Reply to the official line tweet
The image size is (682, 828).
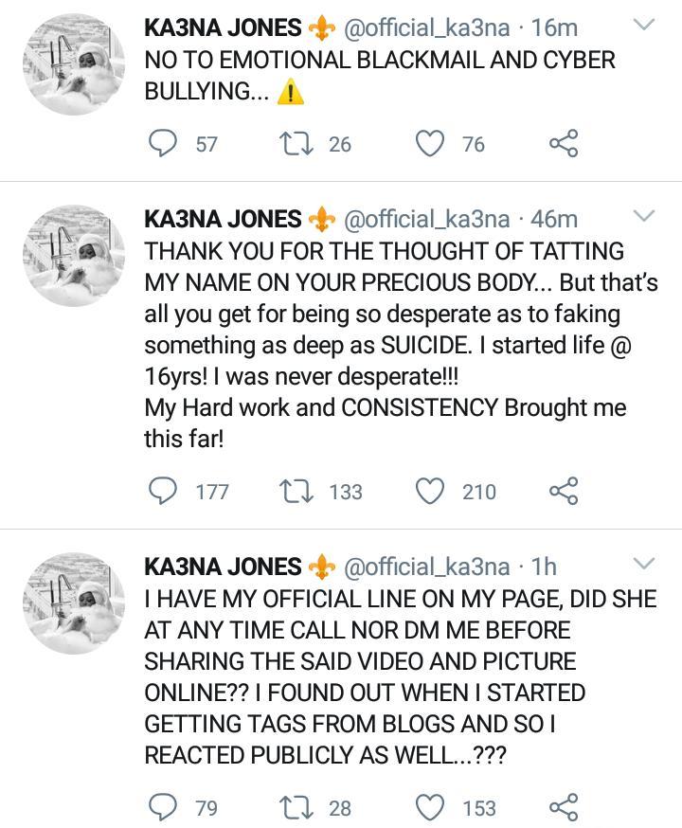point(165,807)
